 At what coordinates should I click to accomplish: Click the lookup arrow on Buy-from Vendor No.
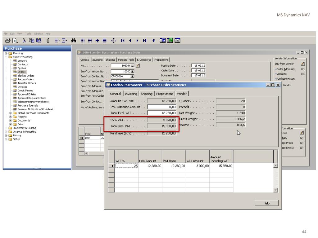132,72
